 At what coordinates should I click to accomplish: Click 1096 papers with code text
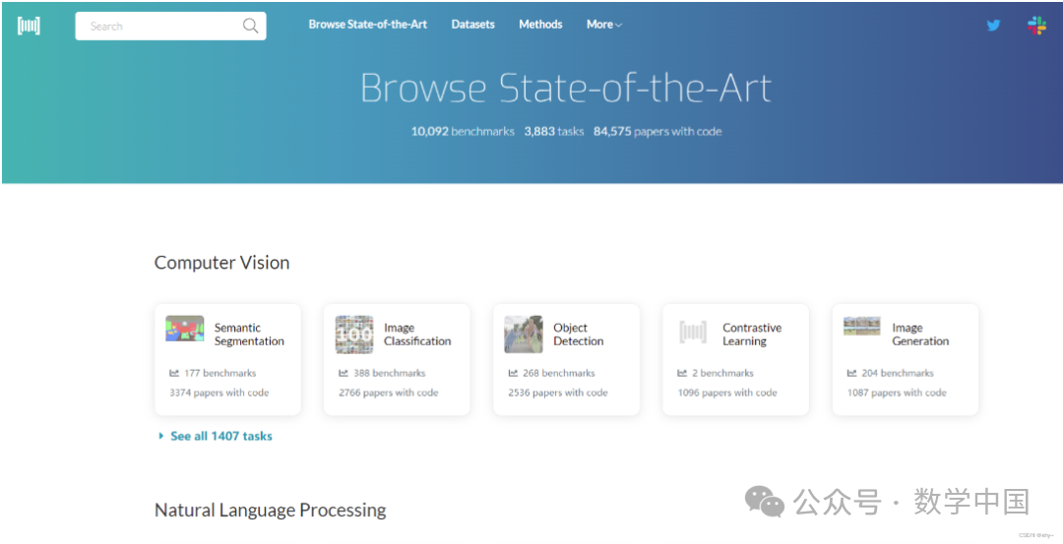click(727, 393)
